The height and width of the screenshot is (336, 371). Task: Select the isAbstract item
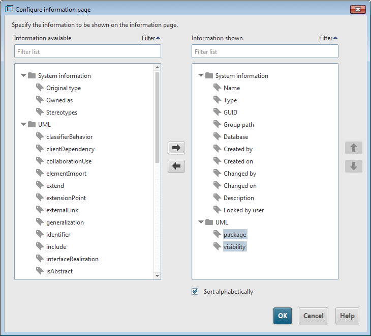tap(59, 271)
